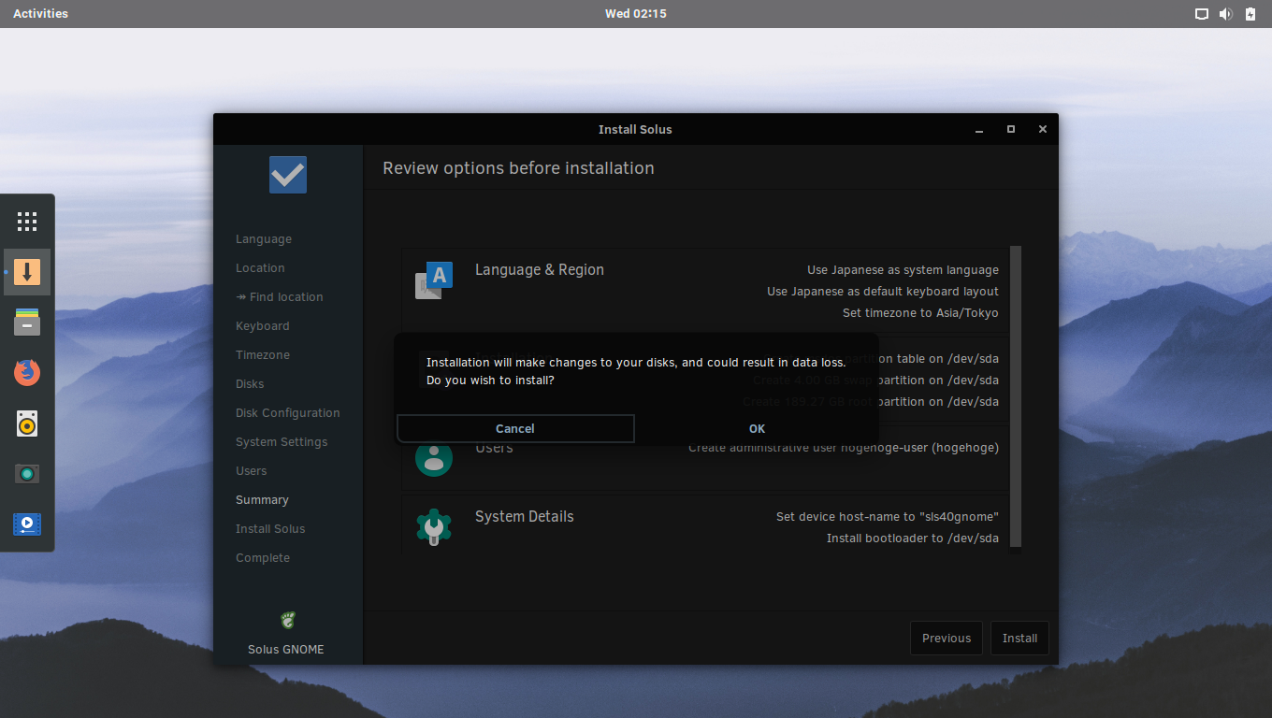The image size is (1272, 718).
Task: Select Disk Configuration step in sidebar
Action: [288, 413]
